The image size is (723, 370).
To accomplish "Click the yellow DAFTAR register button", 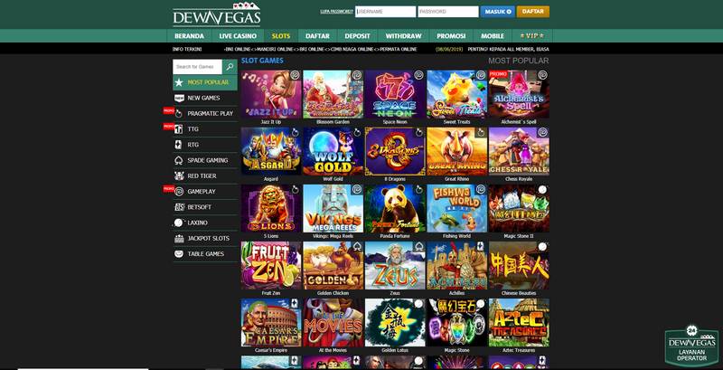I will click(x=533, y=12).
